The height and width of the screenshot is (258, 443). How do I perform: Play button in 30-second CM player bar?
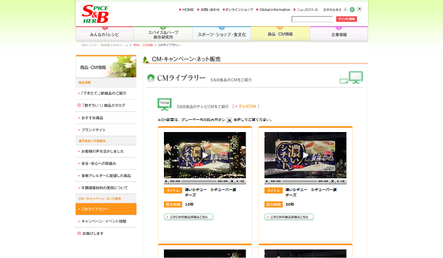(x=267, y=181)
